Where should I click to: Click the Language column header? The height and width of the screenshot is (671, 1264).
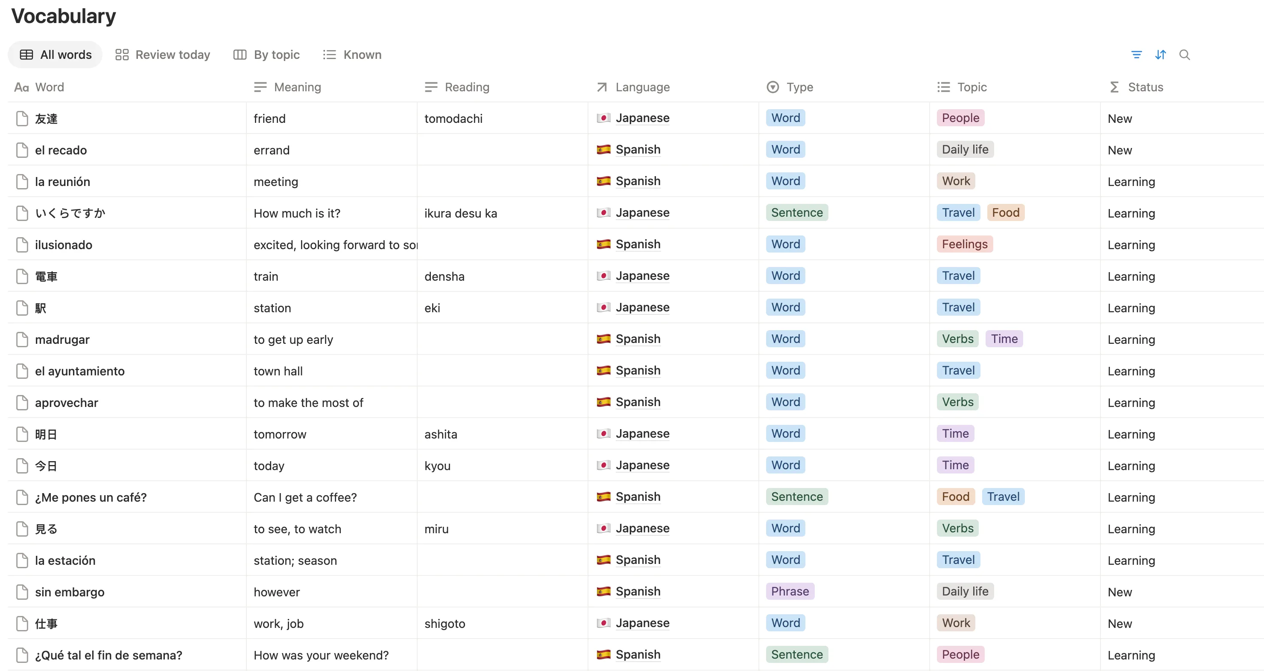pyautogui.click(x=633, y=87)
